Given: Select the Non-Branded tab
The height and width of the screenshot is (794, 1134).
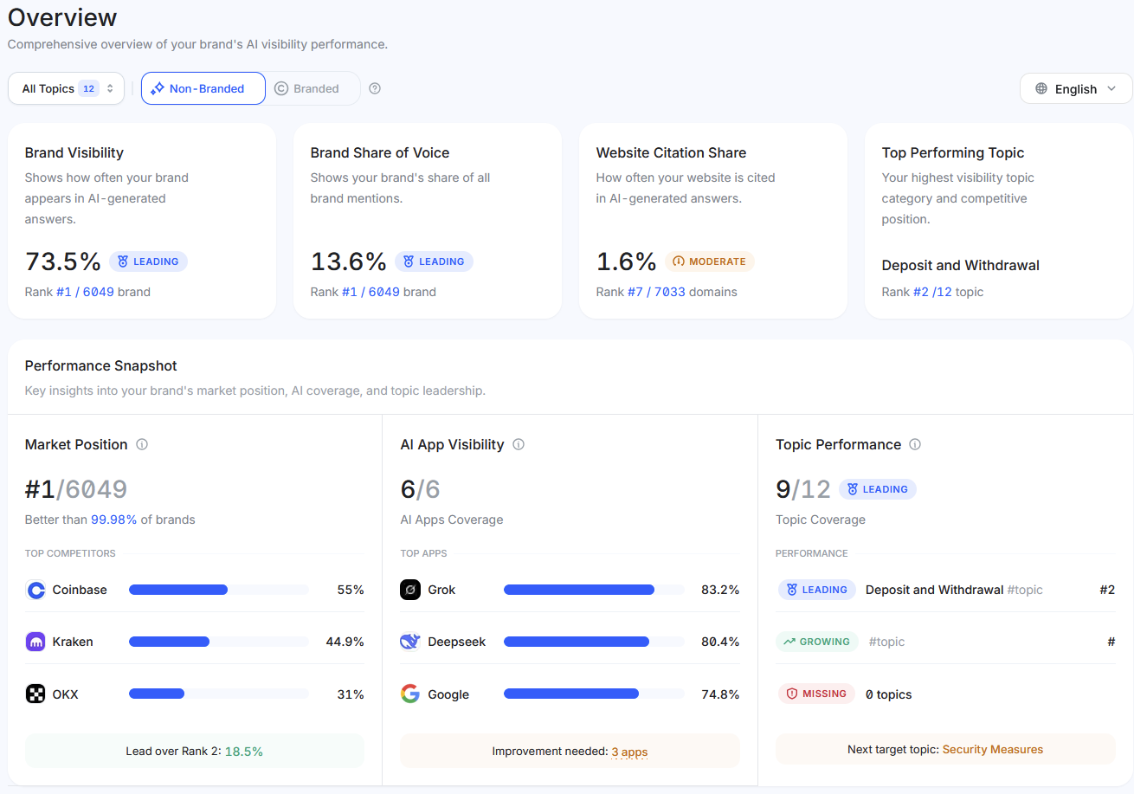Looking at the screenshot, I should point(203,87).
